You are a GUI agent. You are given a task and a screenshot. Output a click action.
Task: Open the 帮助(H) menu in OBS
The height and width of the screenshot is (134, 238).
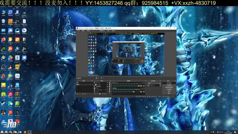(114, 31)
